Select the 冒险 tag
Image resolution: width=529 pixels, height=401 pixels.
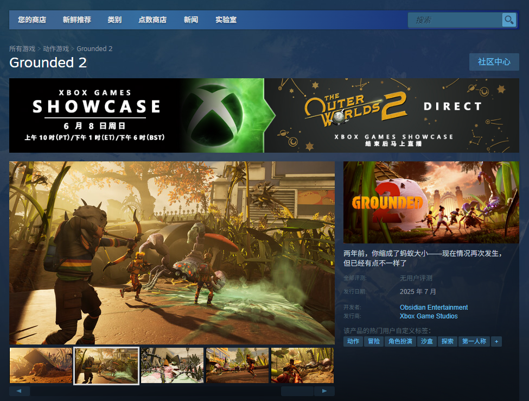(374, 342)
